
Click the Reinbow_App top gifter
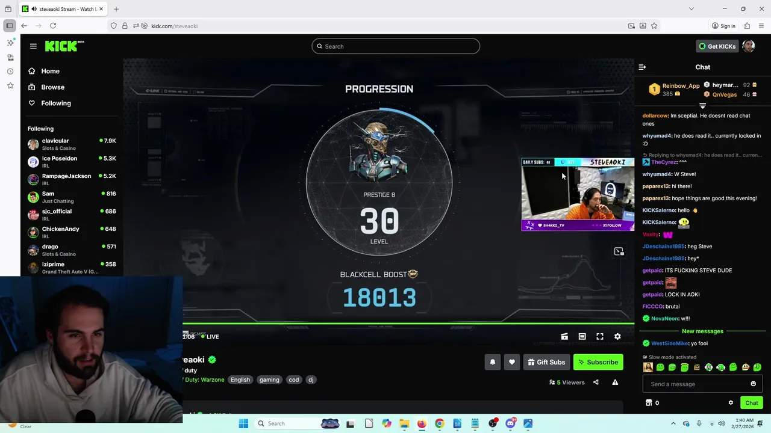(x=681, y=86)
